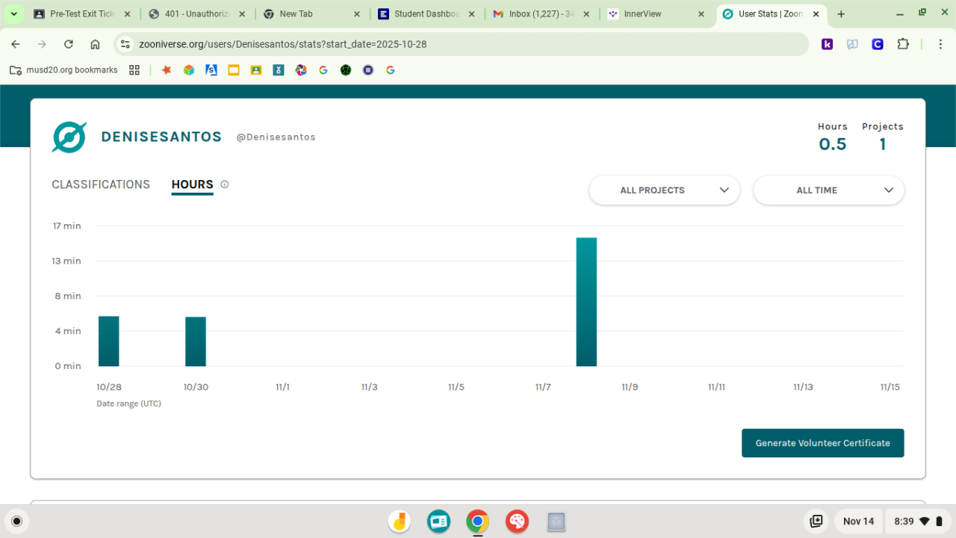The height and width of the screenshot is (538, 956).
Task: Open the tab search dropdown arrow
Action: click(x=13, y=14)
